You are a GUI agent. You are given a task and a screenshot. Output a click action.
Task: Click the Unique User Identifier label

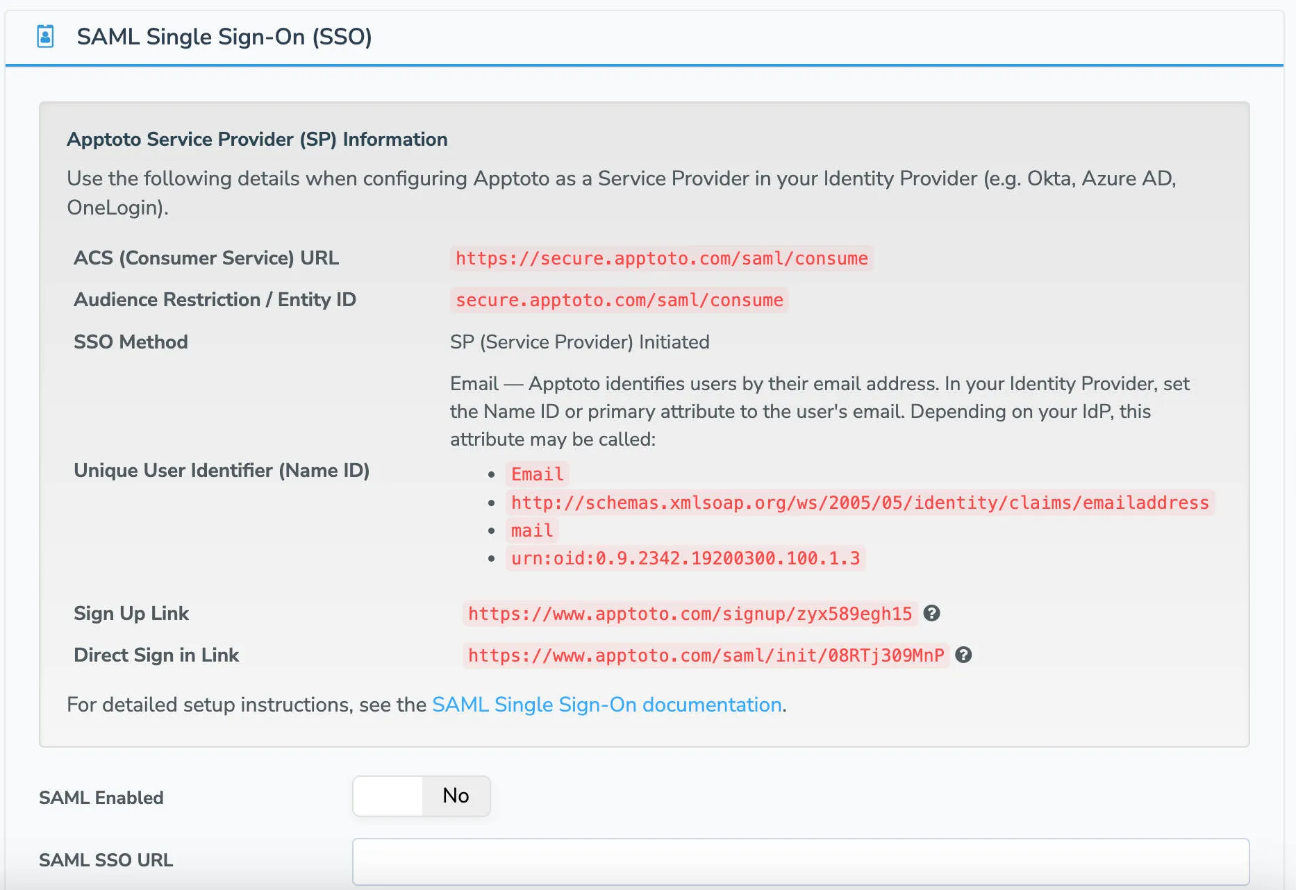[223, 470]
